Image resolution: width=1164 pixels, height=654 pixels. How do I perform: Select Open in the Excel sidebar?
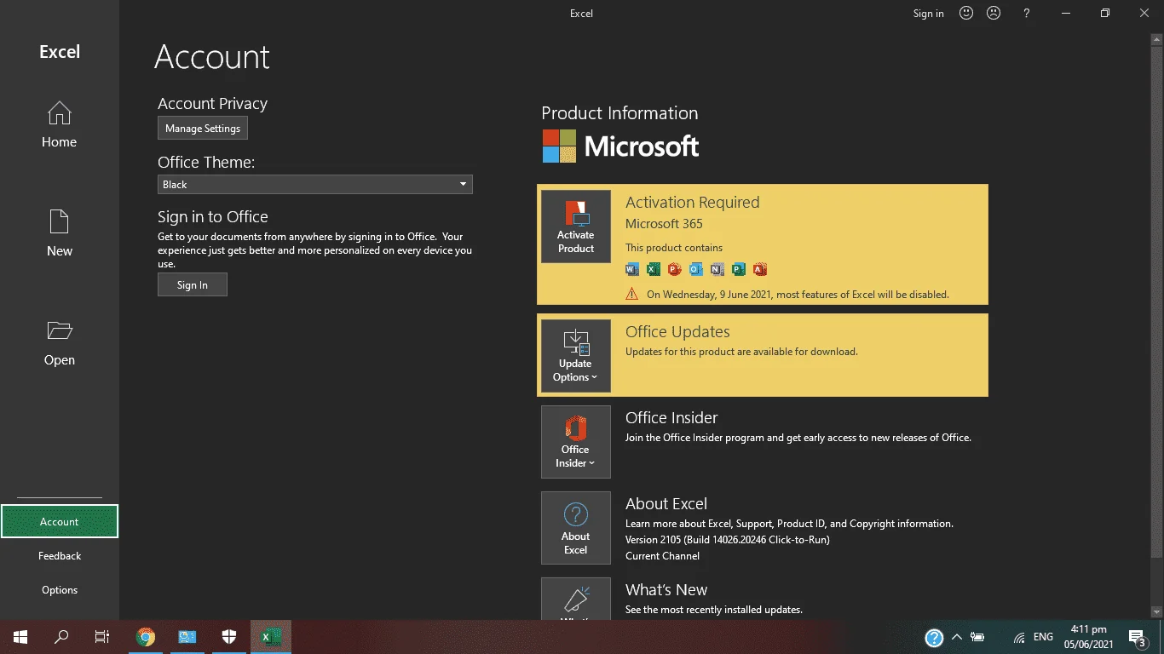pos(60,342)
